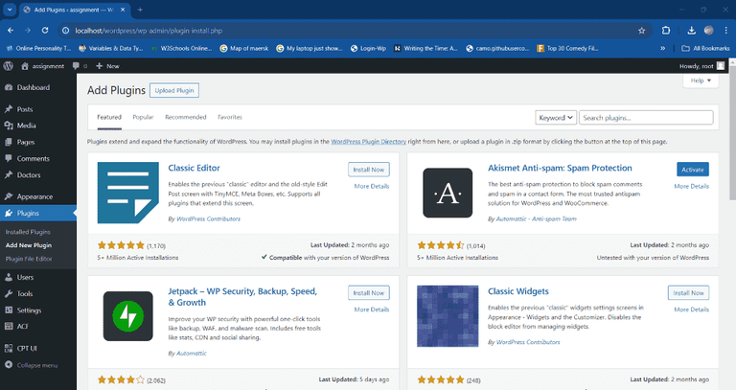Click the Jetpack plugin logo
The image size is (736, 390).
tap(128, 316)
